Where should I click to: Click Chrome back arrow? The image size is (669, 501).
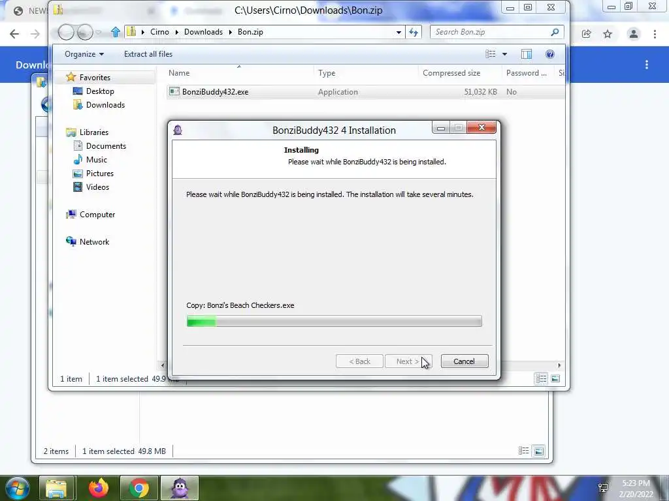[14, 34]
